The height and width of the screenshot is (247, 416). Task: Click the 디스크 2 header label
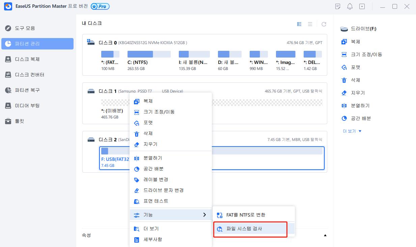[x=108, y=140]
